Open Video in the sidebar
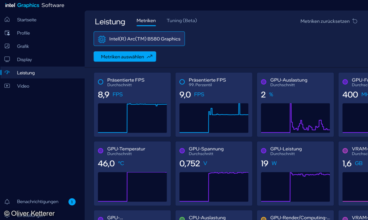 point(42,86)
